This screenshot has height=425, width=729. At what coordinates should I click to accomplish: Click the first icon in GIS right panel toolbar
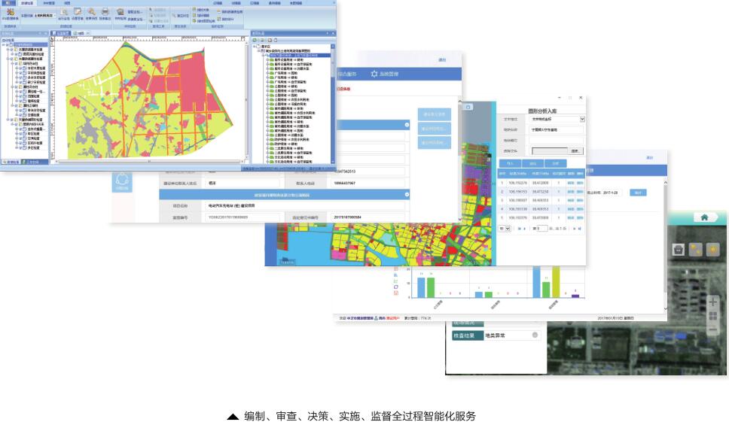tap(255, 40)
